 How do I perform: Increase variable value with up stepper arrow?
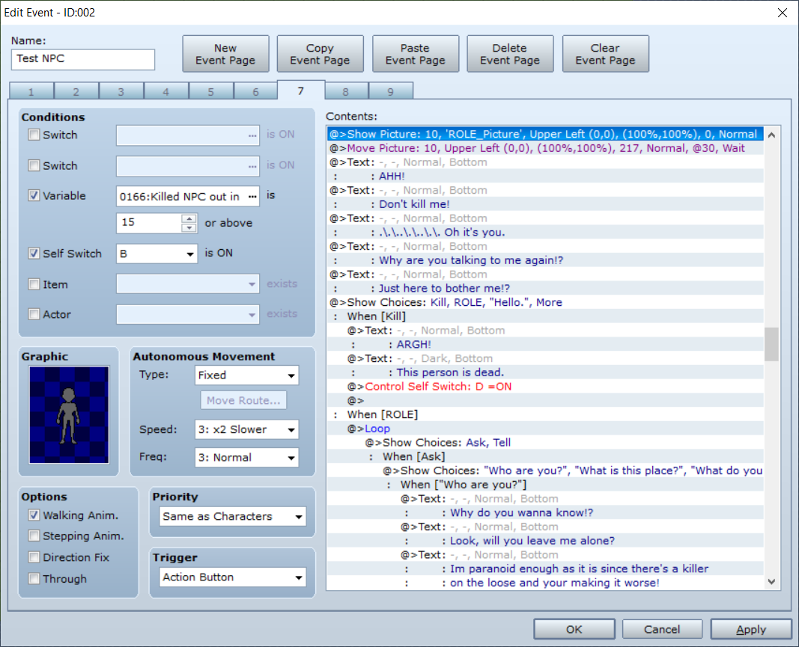coord(189,218)
